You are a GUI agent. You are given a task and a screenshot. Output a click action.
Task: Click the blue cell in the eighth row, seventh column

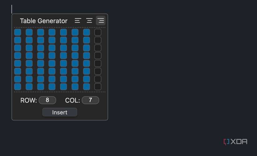[86, 87]
